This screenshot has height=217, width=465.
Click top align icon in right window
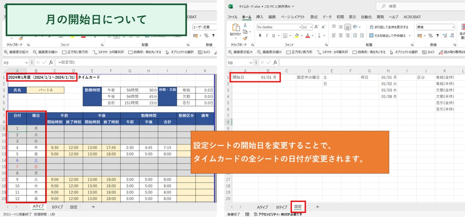[x=334, y=27]
